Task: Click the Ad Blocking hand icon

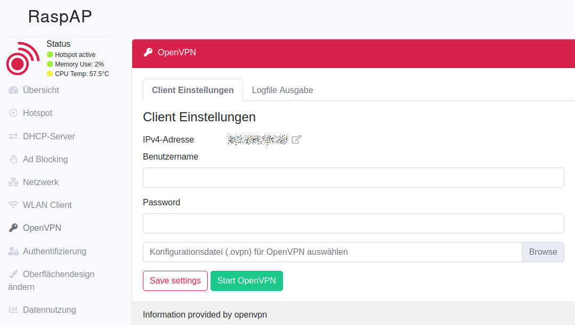Action: [13, 159]
